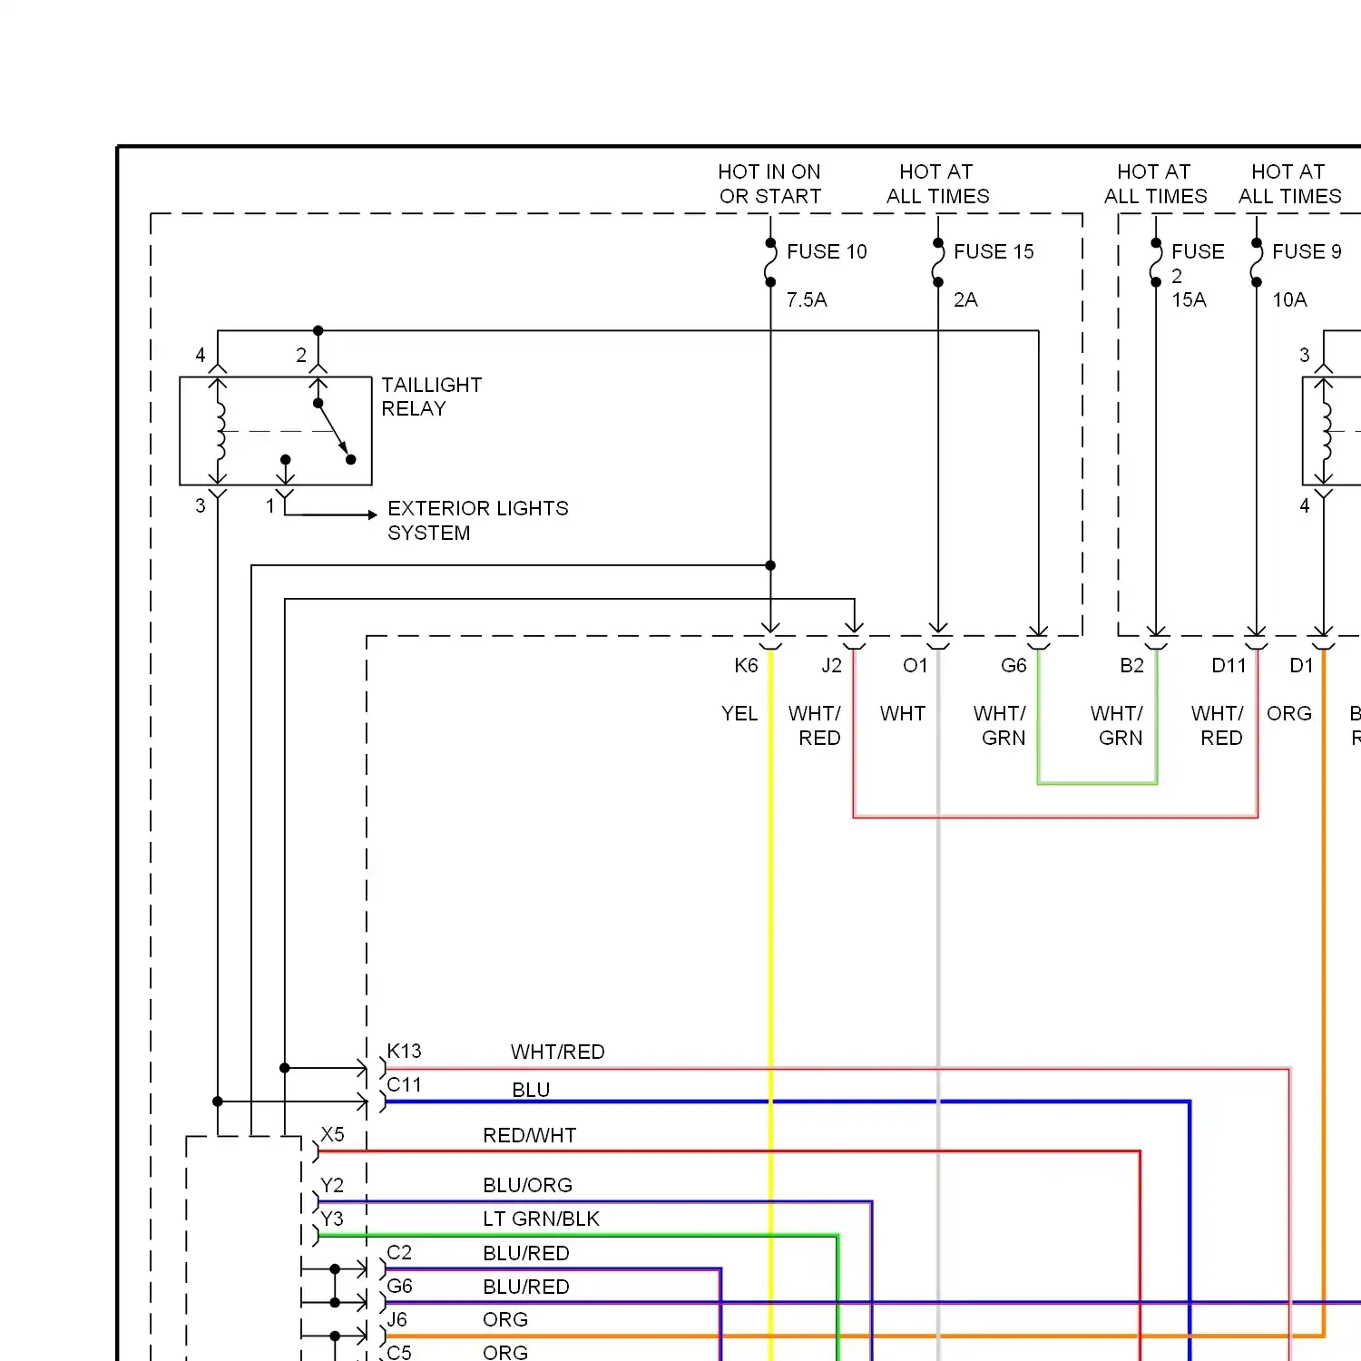
Task: Click the 'D11' connector label
Action: [x=1229, y=666]
